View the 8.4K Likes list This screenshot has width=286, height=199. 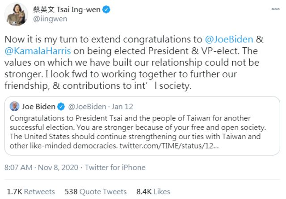pyautogui.click(x=153, y=191)
